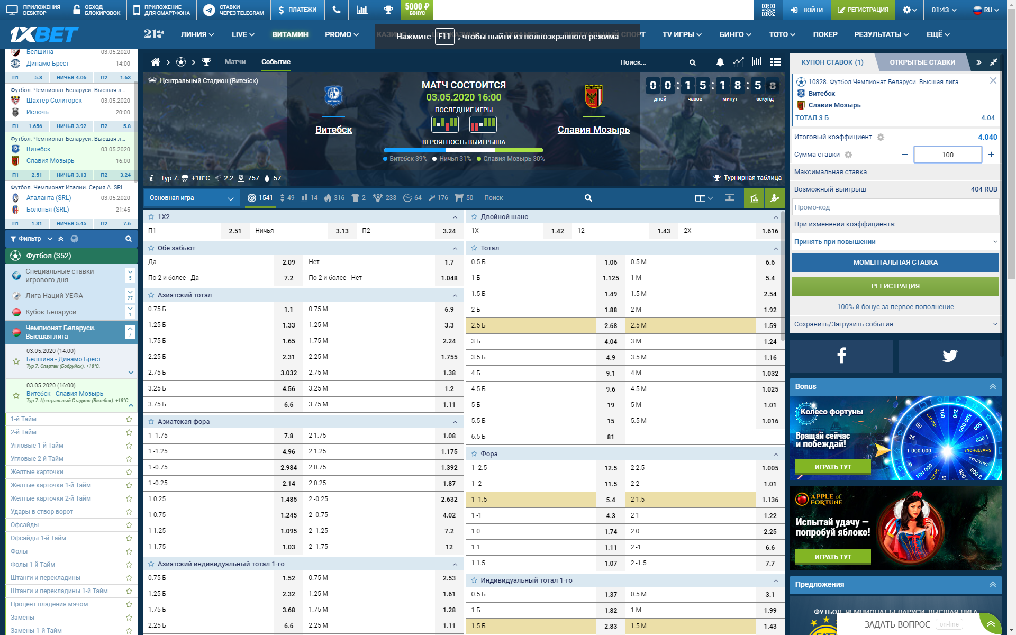Click the phone callback icon
The image size is (1016, 635).
337,10
